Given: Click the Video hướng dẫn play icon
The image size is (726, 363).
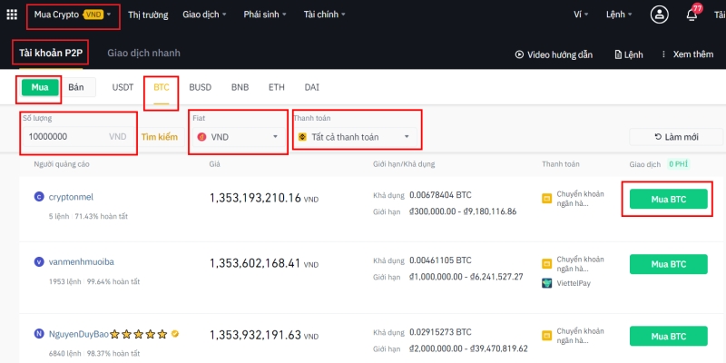Looking at the screenshot, I should click(x=519, y=54).
